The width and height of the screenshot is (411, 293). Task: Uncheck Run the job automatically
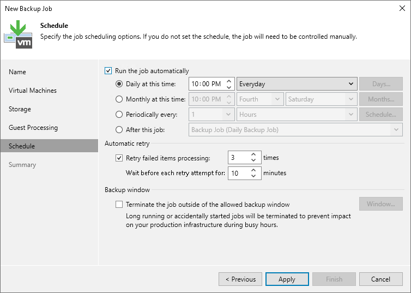click(x=108, y=71)
